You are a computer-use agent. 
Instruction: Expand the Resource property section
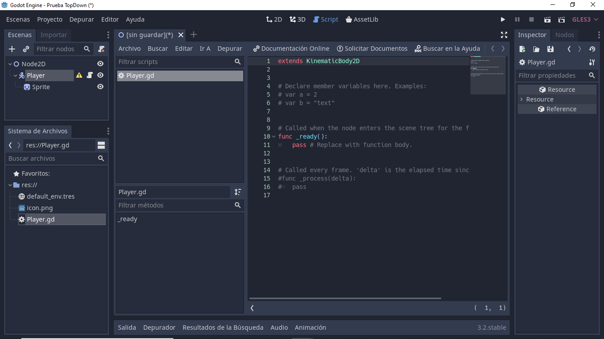522,99
